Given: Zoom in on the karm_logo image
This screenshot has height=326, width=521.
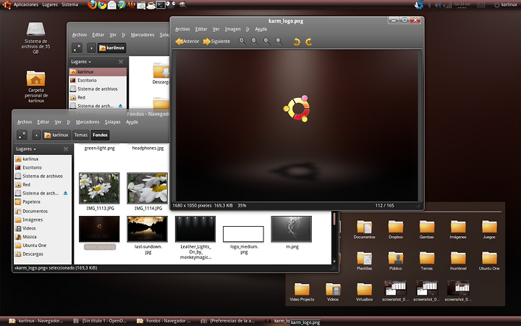Looking at the screenshot, I should click(242, 41).
